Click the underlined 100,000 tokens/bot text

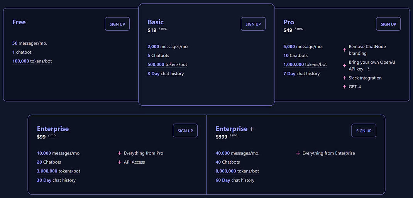(x=32, y=61)
